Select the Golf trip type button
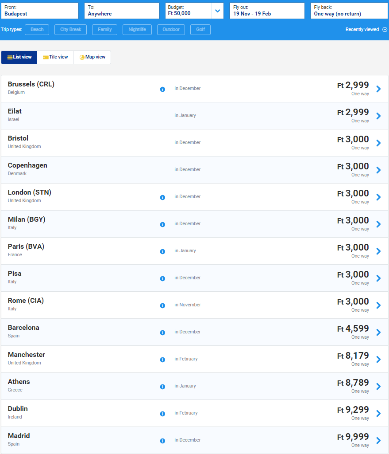 [200, 30]
